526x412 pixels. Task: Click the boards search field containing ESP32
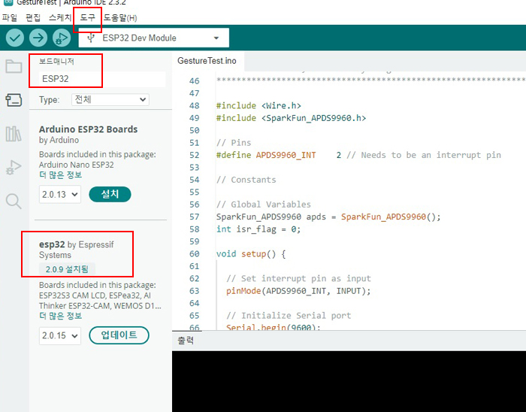tap(102, 79)
